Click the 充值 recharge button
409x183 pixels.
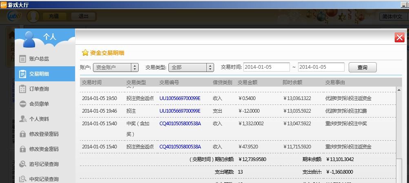54,16
